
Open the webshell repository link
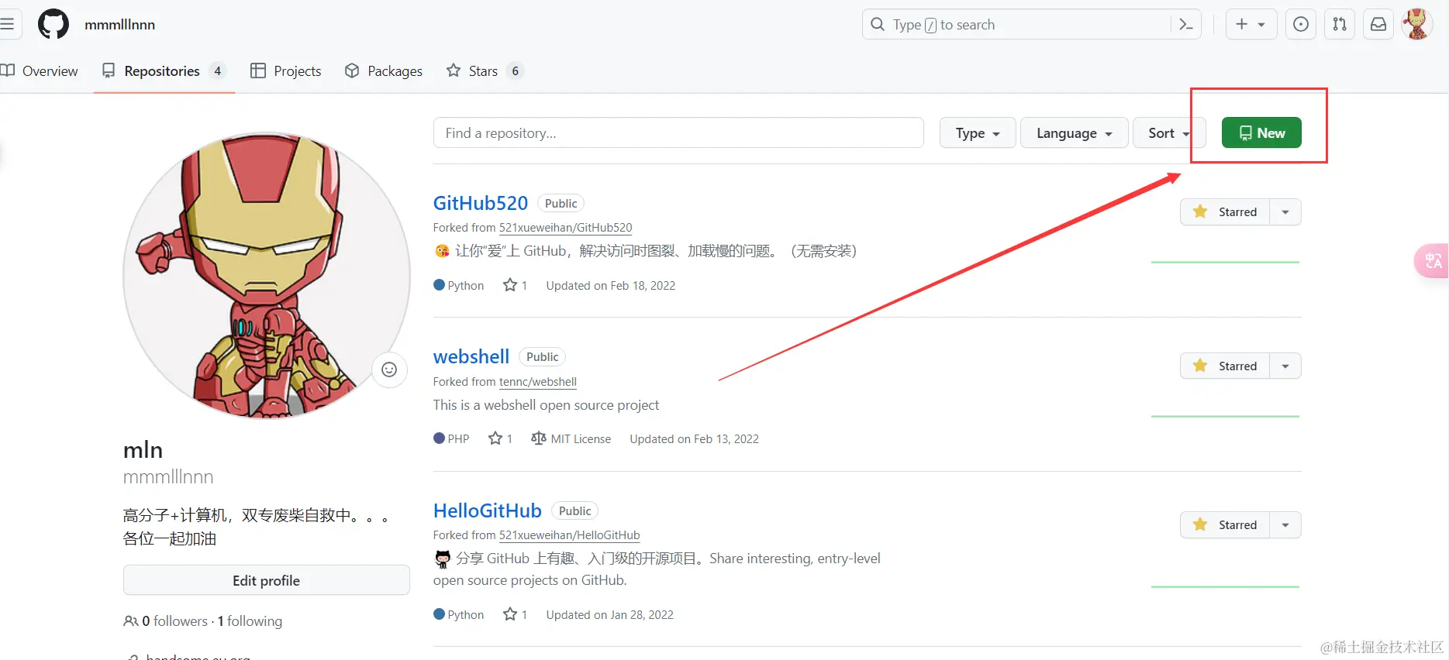click(471, 356)
